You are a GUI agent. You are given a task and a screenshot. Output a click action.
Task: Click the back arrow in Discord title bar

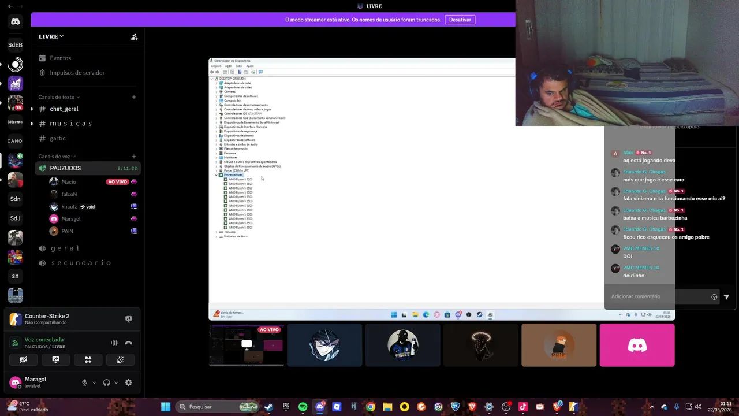(x=10, y=6)
